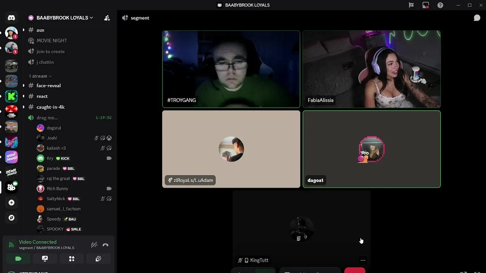Open the GEWN SKWAD server icon
The height and width of the screenshot is (273, 486).
coord(11,172)
